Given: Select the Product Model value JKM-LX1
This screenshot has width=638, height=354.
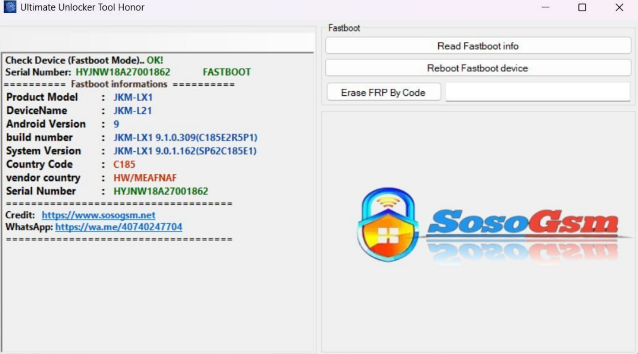Looking at the screenshot, I should point(133,97).
